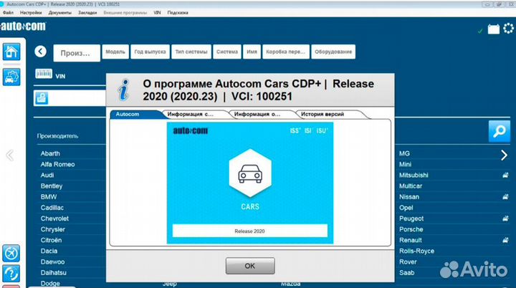Select the Тип системы breadcrumb step

pyautogui.click(x=191, y=52)
